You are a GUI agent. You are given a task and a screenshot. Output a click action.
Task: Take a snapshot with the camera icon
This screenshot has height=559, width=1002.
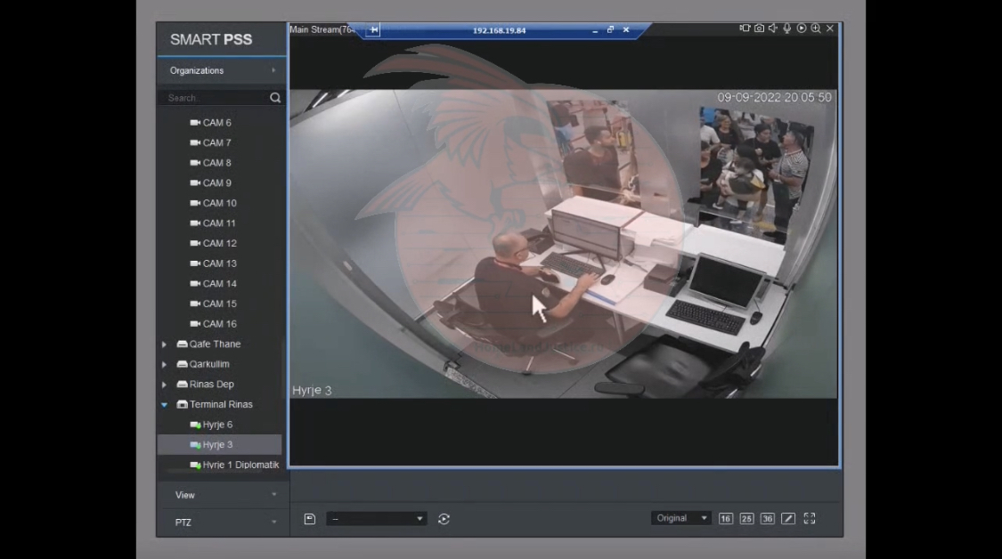click(x=759, y=29)
